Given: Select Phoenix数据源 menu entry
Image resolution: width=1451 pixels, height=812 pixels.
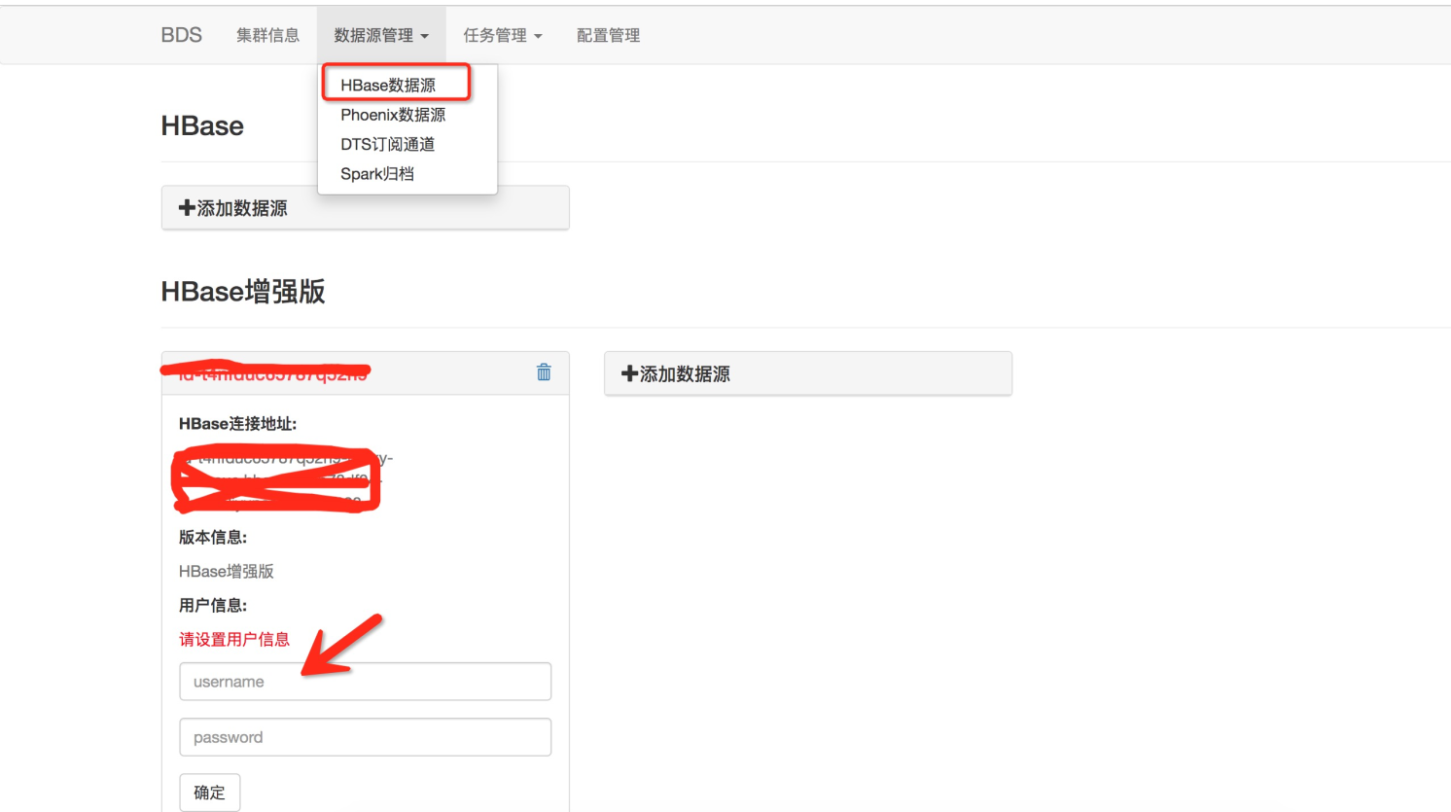Looking at the screenshot, I should pos(393,115).
